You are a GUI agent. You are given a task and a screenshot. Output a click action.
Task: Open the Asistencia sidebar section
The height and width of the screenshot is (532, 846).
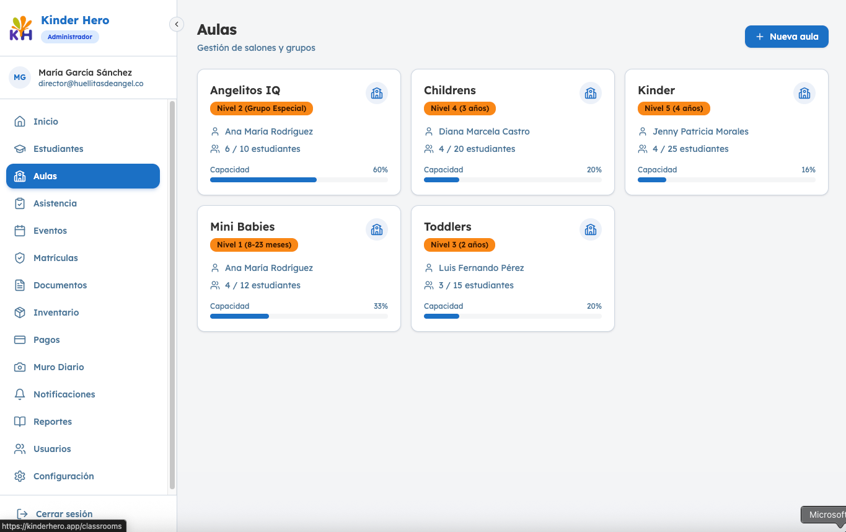coord(83,203)
